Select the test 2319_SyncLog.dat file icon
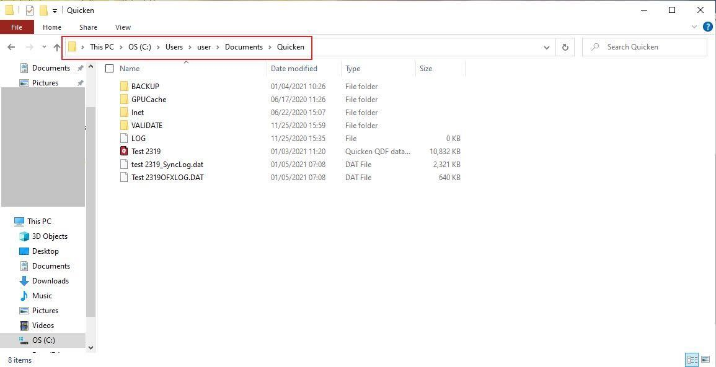Image resolution: width=716 pixels, height=367 pixels. 124,164
